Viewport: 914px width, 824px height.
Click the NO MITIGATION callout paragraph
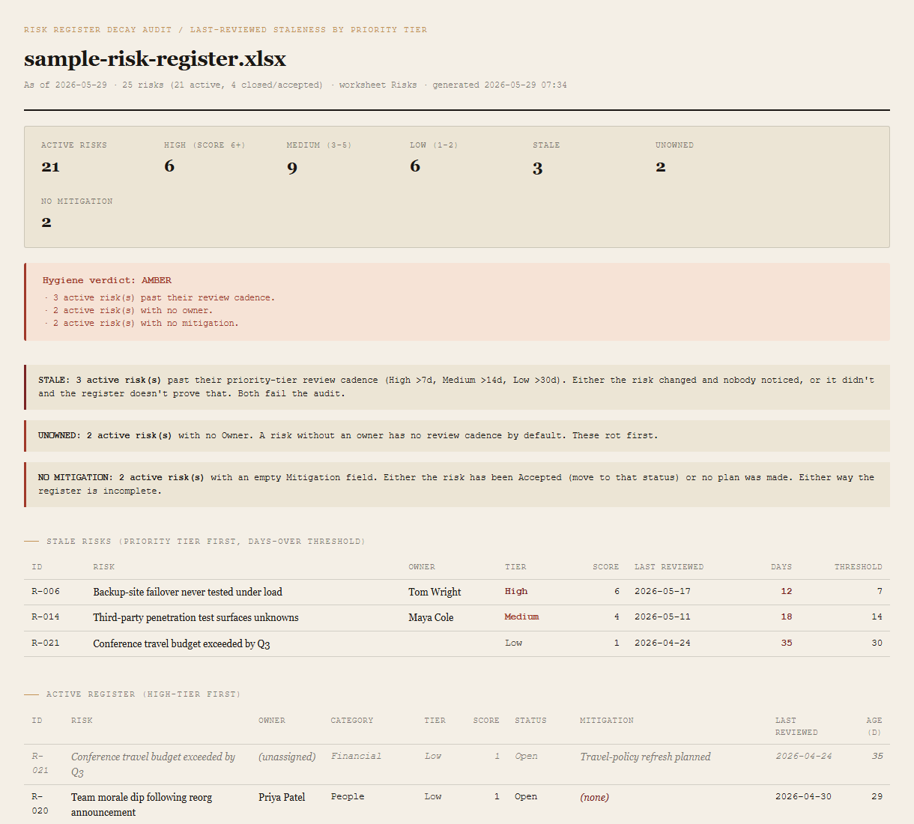457,484
